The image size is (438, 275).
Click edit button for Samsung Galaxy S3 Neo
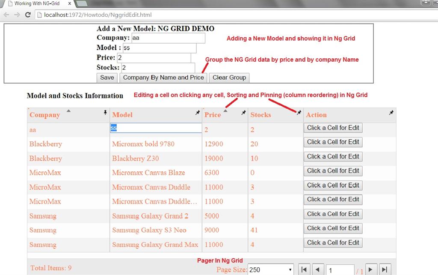click(x=333, y=228)
